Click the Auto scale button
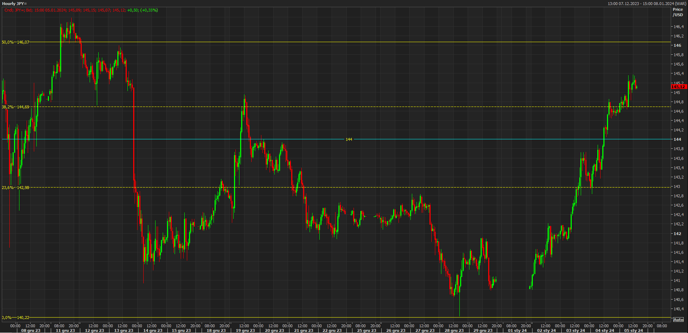This screenshot has width=688, height=333. pos(678,320)
